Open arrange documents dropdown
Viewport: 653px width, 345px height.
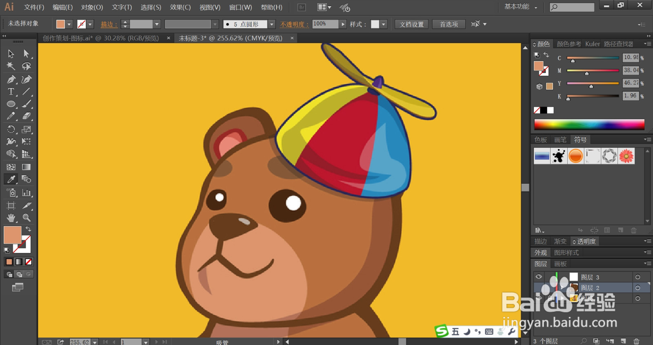click(x=324, y=7)
